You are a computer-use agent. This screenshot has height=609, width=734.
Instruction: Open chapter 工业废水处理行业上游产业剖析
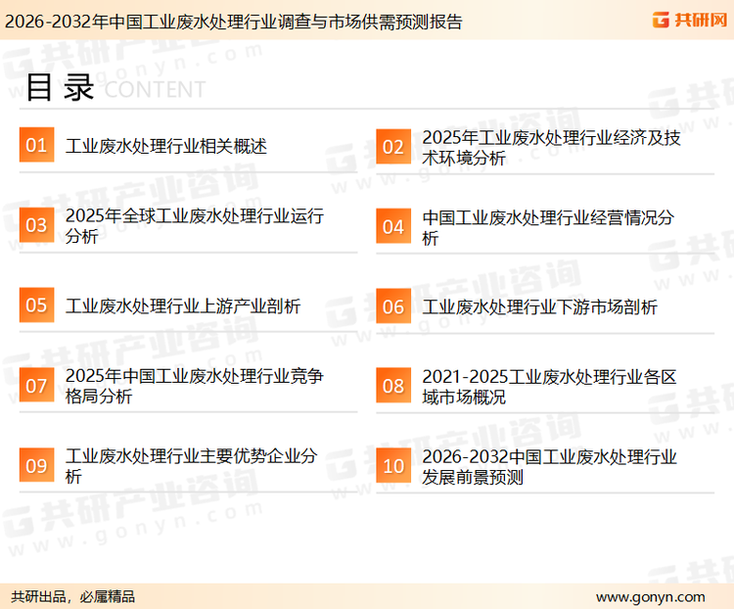(x=183, y=305)
